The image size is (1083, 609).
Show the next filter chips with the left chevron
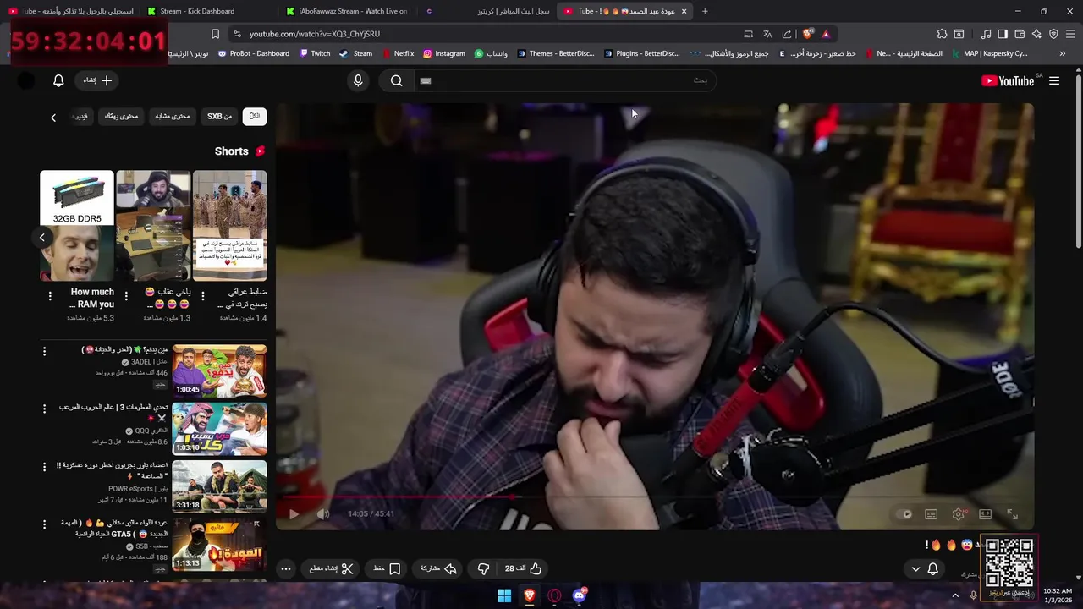(53, 118)
